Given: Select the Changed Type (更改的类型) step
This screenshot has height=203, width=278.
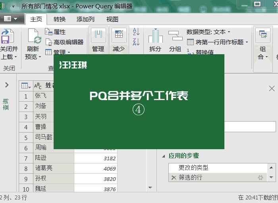Looking at the screenshot, I should click(218, 168).
